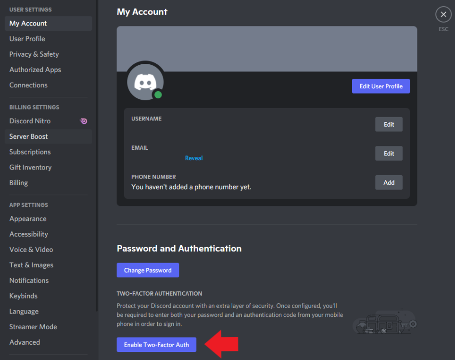The width and height of the screenshot is (455, 360).
Task: Click the green online status indicator
Action: pos(158,95)
